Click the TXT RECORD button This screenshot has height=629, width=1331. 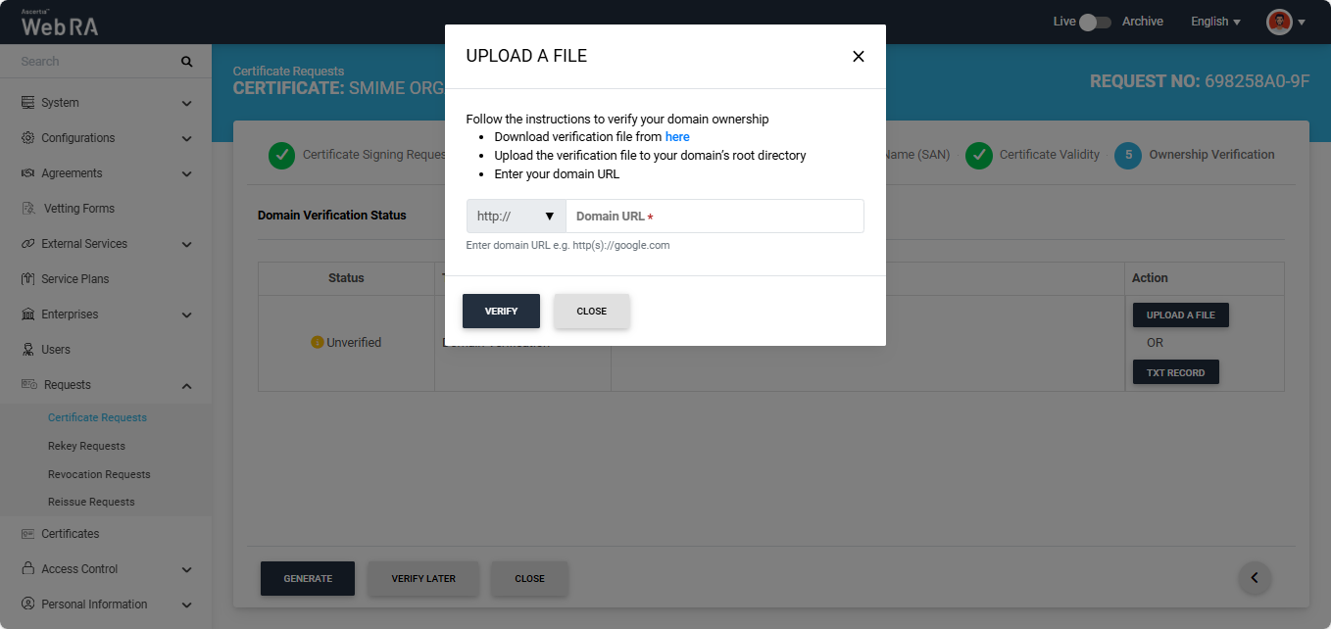click(x=1175, y=373)
